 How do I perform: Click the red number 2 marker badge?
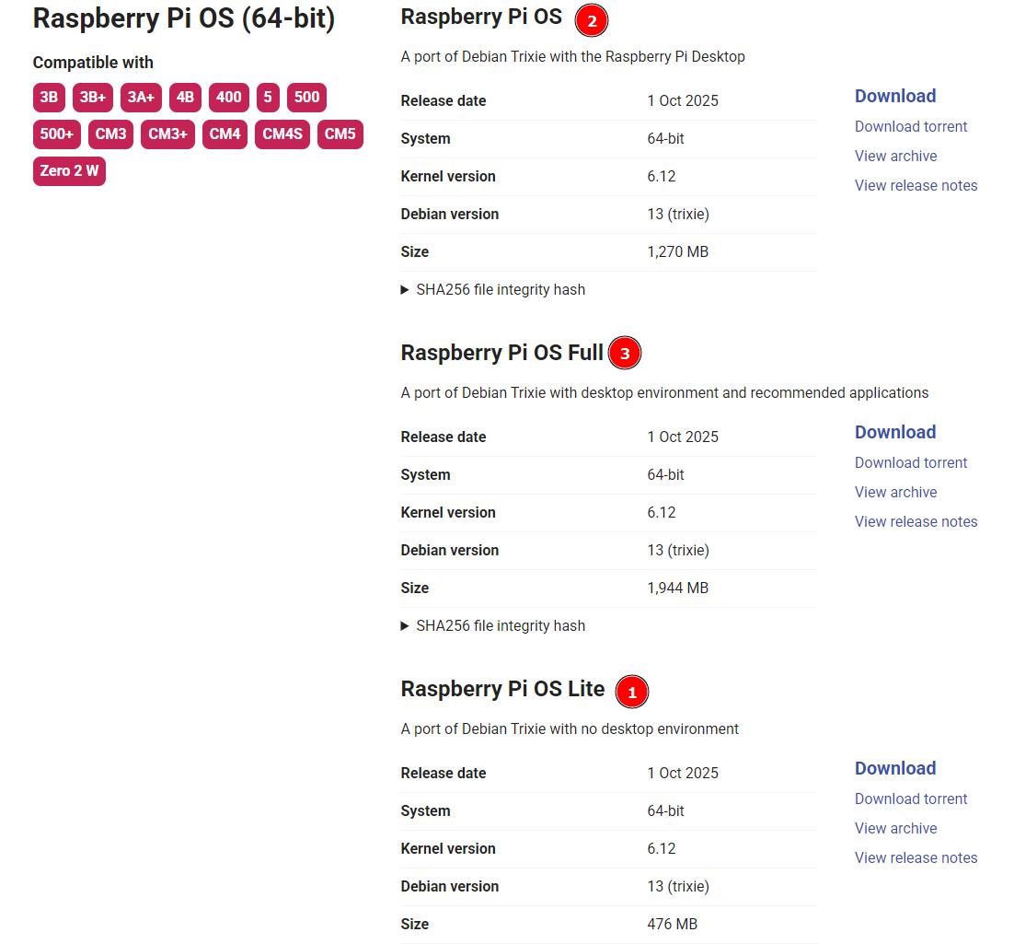(x=592, y=20)
